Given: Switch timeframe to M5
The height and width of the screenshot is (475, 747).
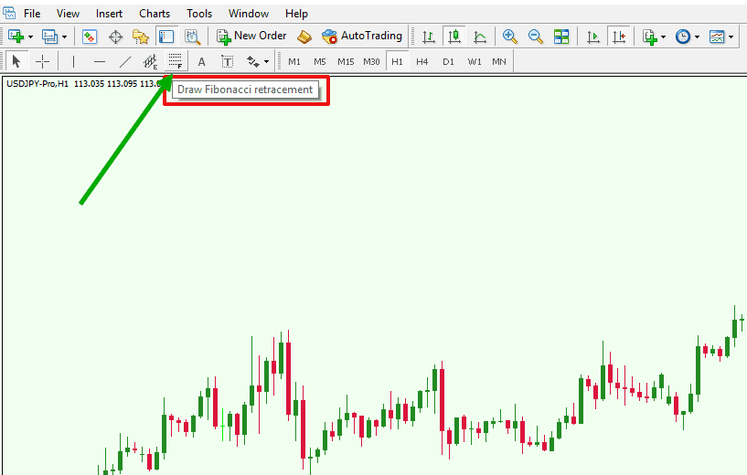Looking at the screenshot, I should [x=320, y=62].
